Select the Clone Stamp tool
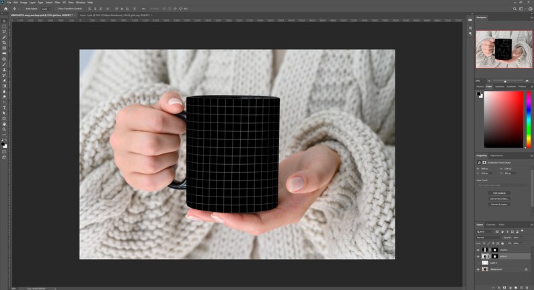This screenshot has width=534, height=290. (x=4, y=70)
